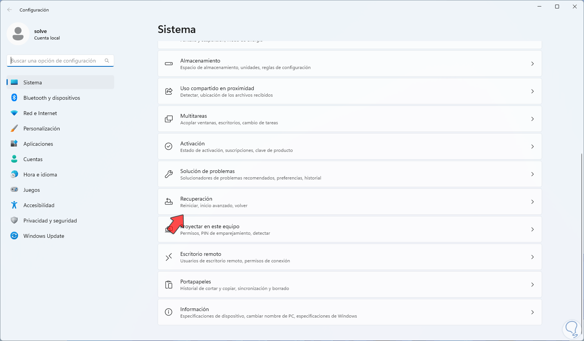The image size is (584, 341).
Task: Click the Windows Update sync icon
Action: (14, 236)
